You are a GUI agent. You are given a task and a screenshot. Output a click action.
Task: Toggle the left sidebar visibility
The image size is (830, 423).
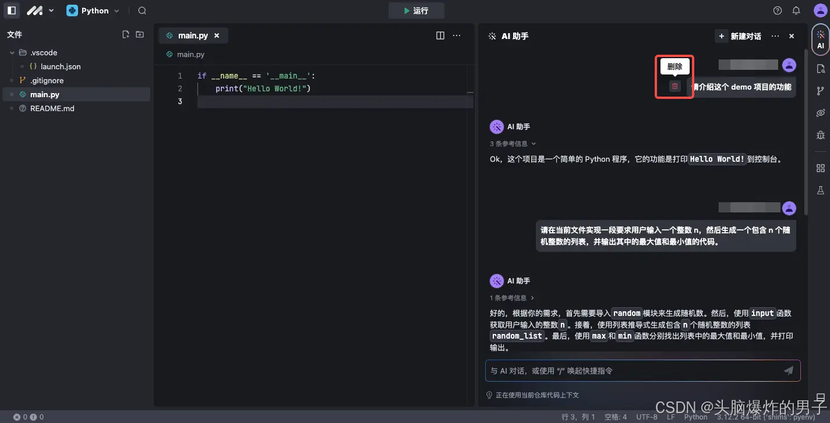pyautogui.click(x=11, y=10)
